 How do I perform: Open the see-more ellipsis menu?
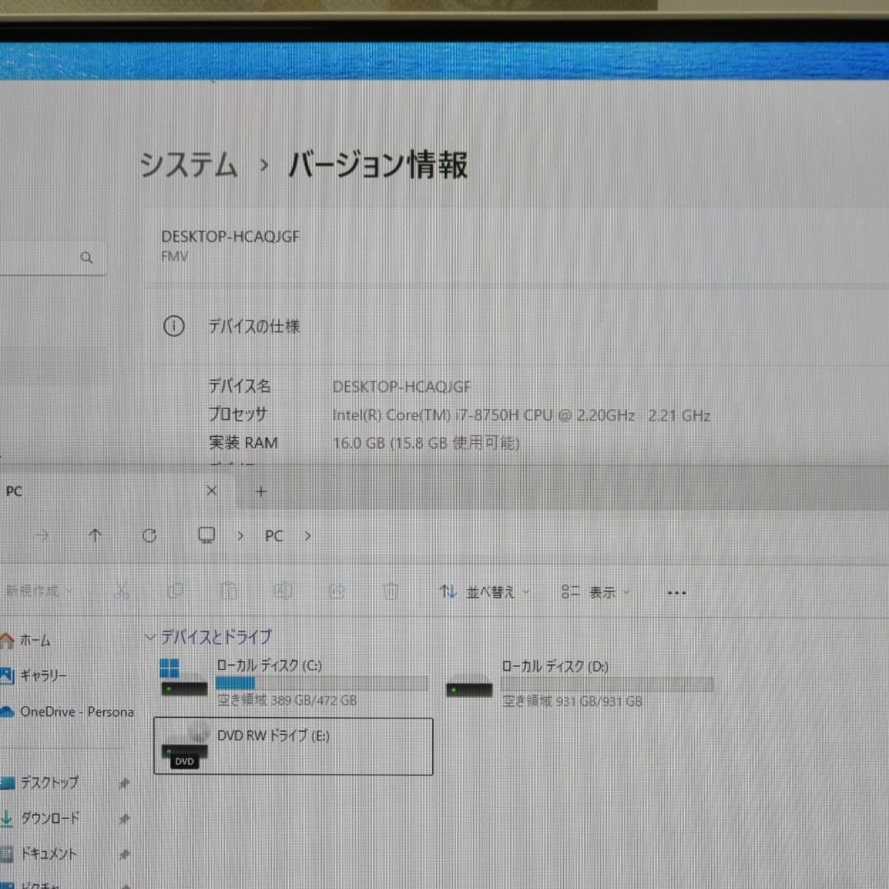tap(676, 591)
